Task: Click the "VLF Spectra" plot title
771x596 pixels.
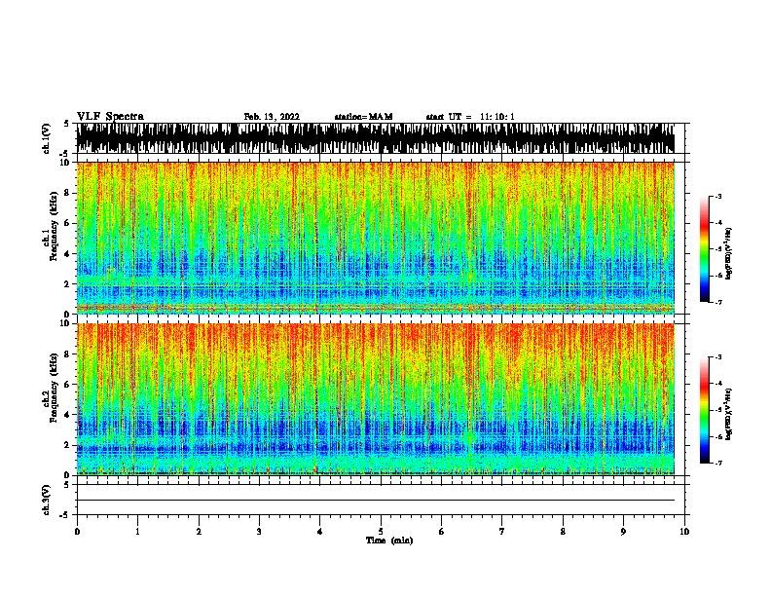Action: click(x=110, y=116)
